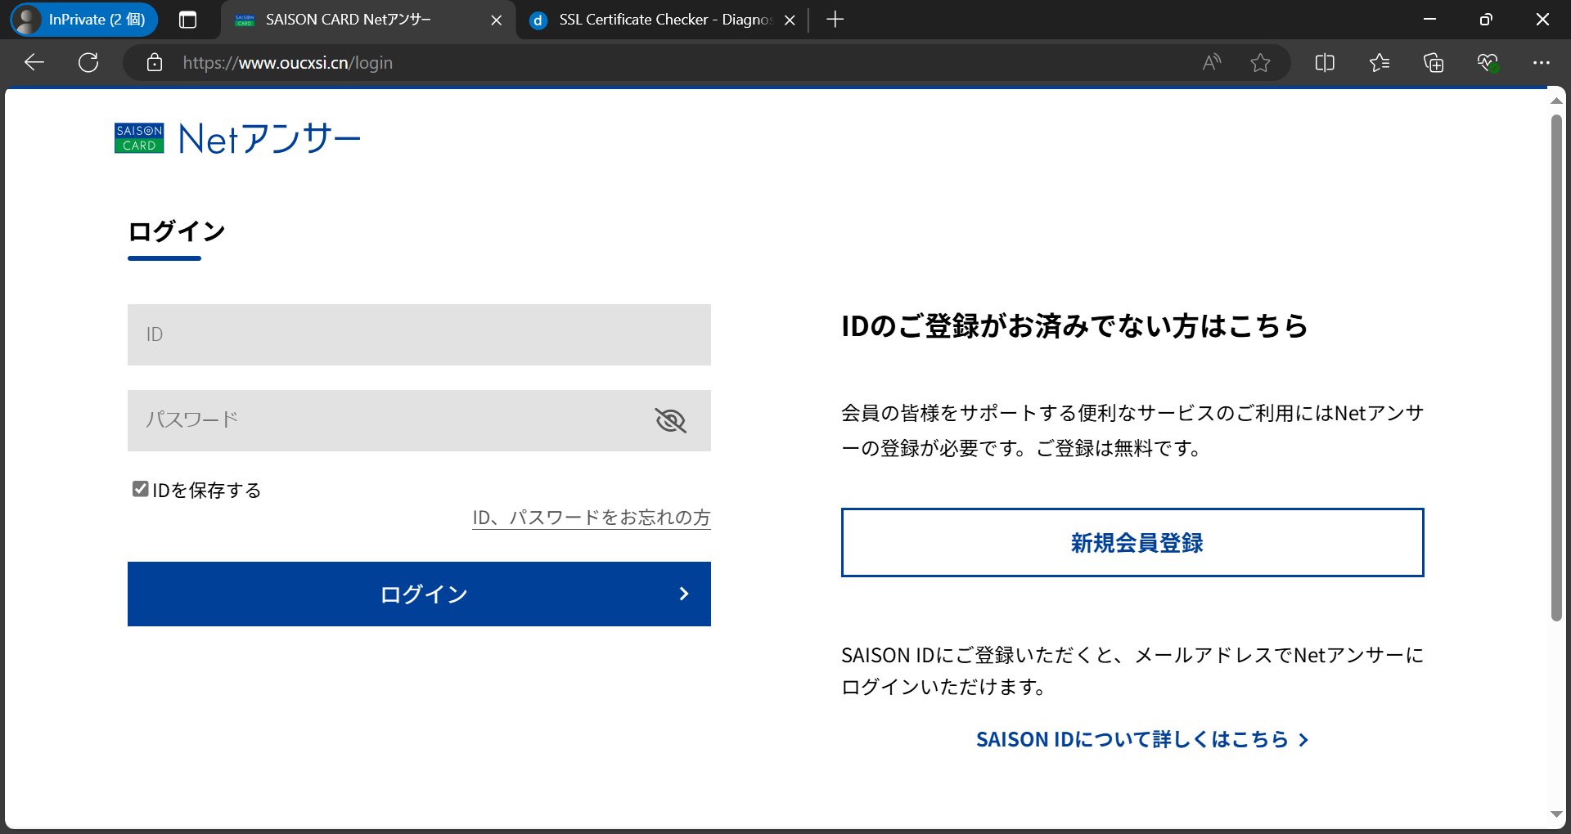Screen dimensions: 1571x834
Task: Click the SAISON CARD logo
Action: pyautogui.click(x=139, y=138)
